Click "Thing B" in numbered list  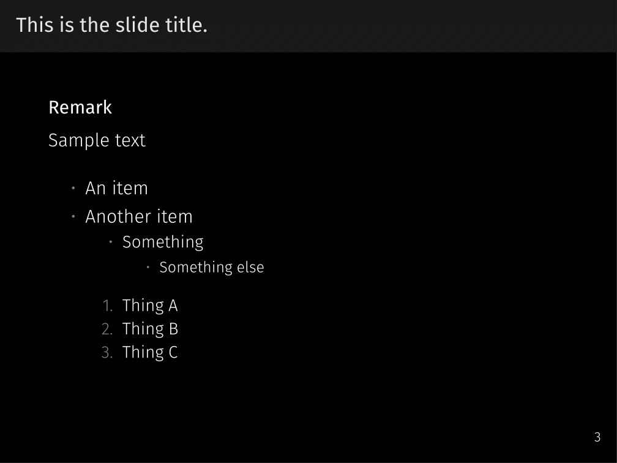(150, 329)
